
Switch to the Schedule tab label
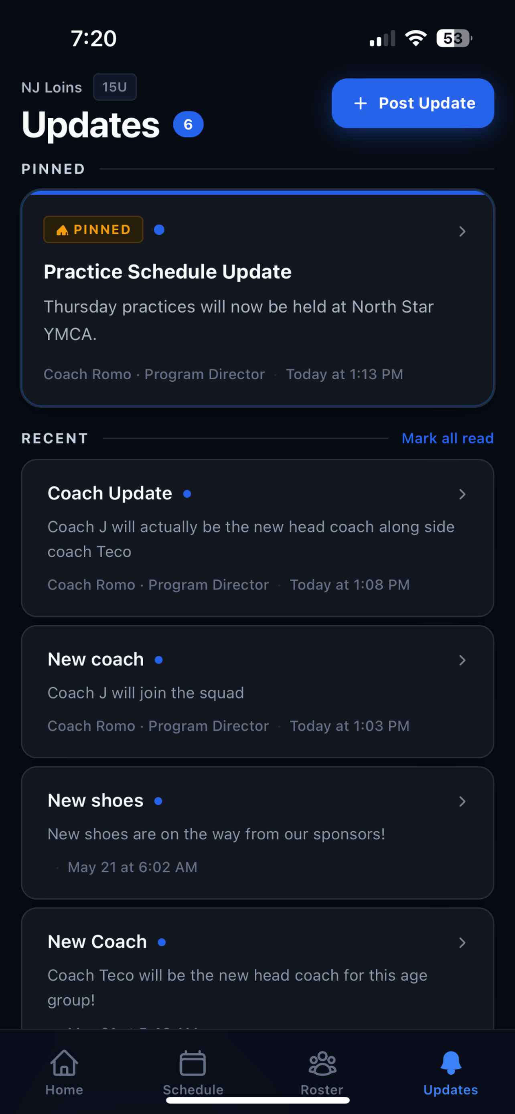click(x=193, y=1090)
